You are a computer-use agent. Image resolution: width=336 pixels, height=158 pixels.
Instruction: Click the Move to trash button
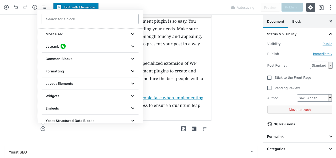pyautogui.click(x=300, y=110)
